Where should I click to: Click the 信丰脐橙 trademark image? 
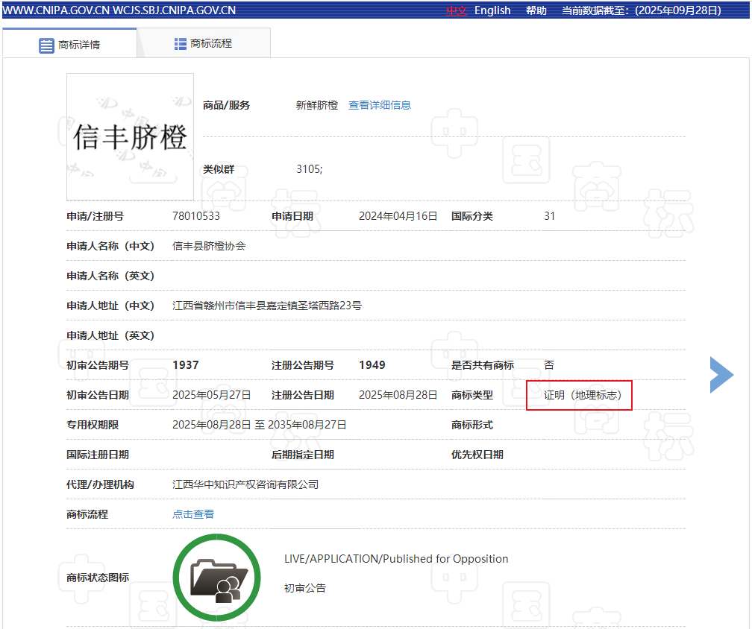pos(130,137)
